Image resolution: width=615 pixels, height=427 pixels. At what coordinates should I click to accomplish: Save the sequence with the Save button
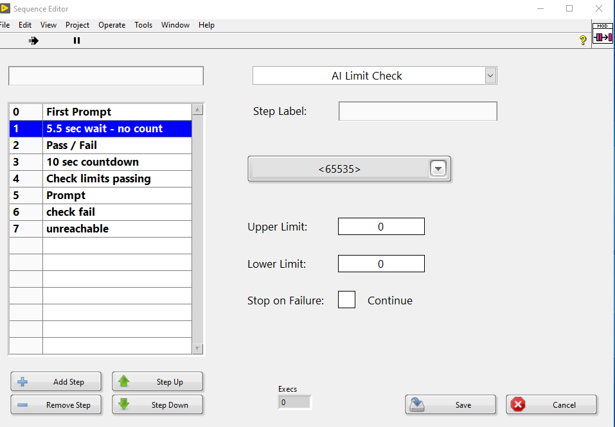(450, 405)
